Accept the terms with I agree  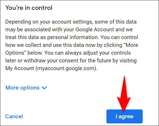pyautogui.click(x=124, y=116)
